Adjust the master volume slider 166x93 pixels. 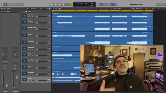click(136, 5)
